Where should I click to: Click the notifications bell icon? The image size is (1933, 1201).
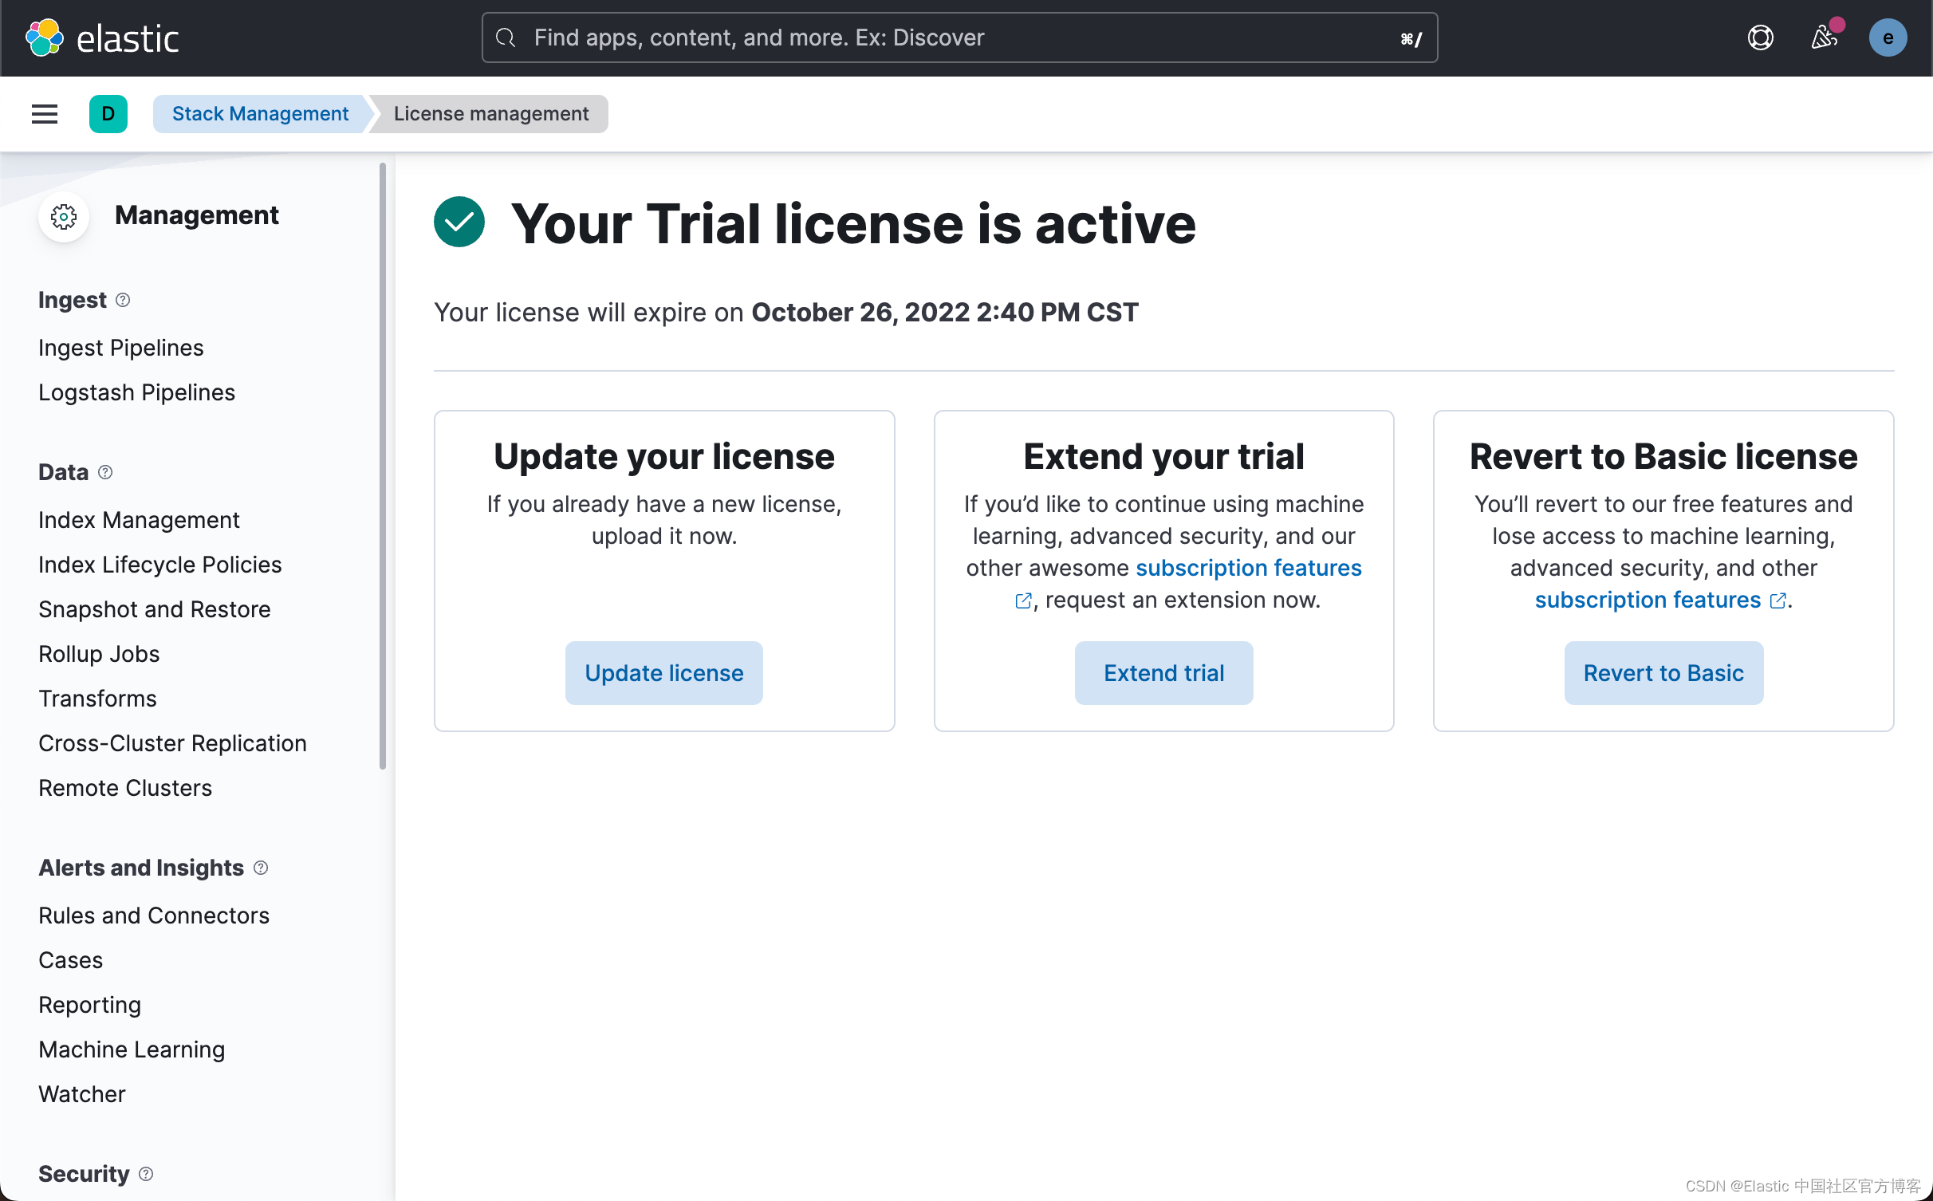[1825, 37]
